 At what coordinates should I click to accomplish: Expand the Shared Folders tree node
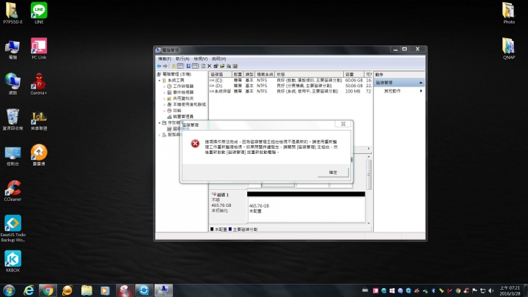(x=165, y=99)
